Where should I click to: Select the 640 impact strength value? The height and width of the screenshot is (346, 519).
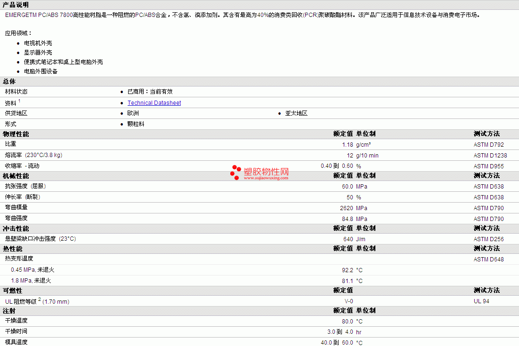click(x=348, y=239)
